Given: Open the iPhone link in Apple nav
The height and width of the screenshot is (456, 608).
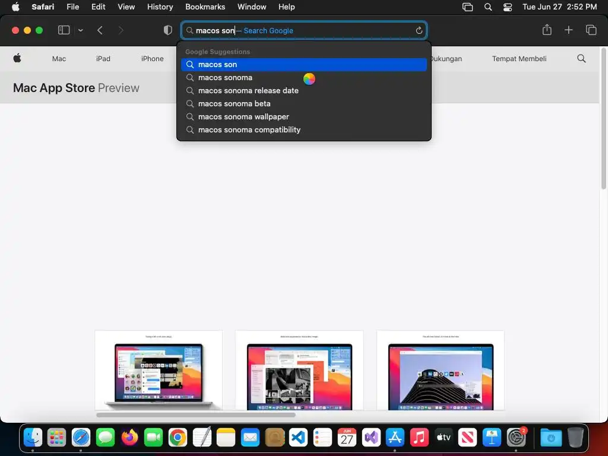Looking at the screenshot, I should coord(153,59).
